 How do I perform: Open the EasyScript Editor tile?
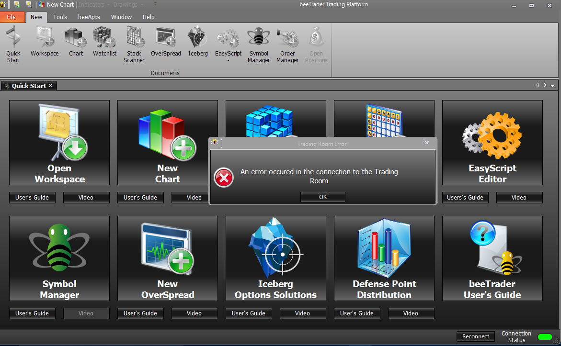pyautogui.click(x=492, y=143)
